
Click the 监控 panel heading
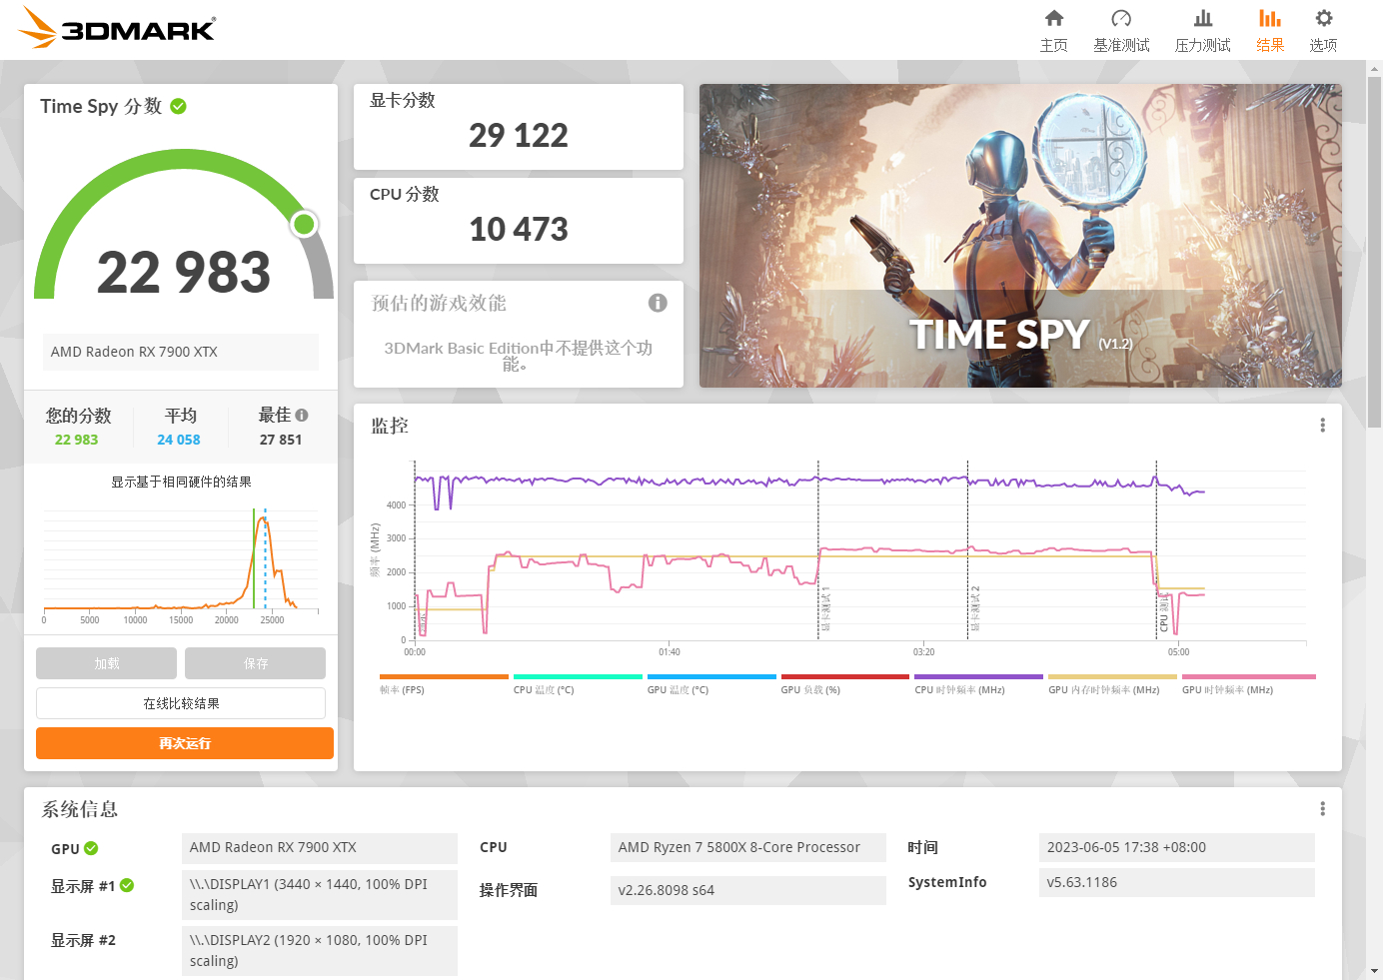pyautogui.click(x=390, y=426)
